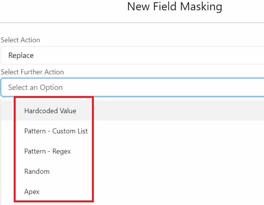Click Custom List in the pattern option

coord(70,131)
